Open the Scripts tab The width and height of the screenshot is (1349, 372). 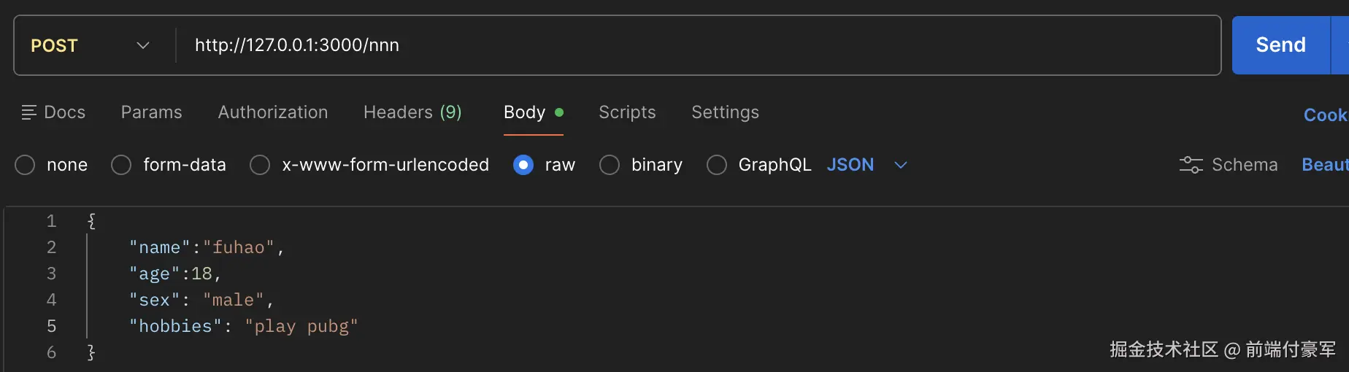[627, 112]
